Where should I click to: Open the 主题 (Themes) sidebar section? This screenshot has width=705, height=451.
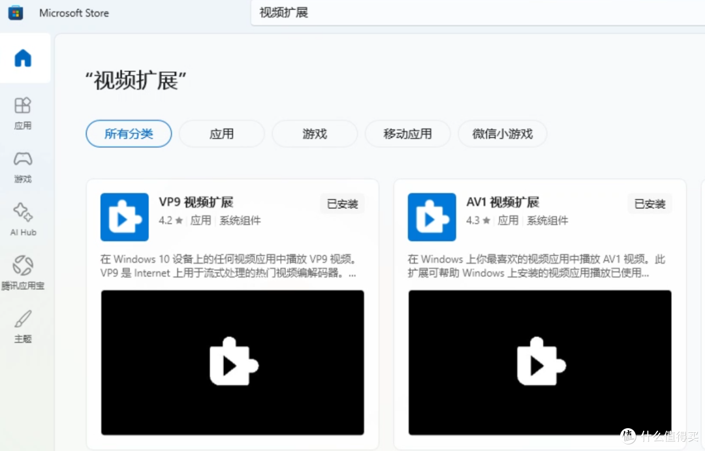22,326
